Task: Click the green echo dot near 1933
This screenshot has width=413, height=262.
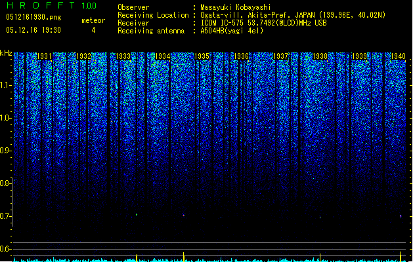Action: [x=137, y=215]
